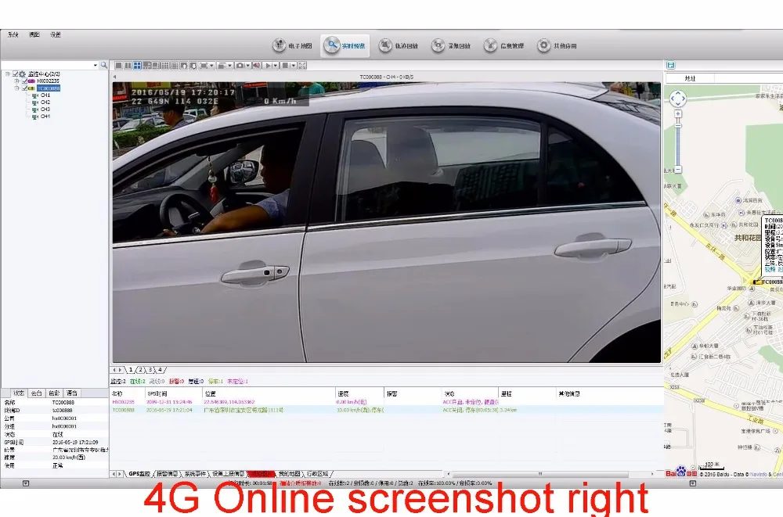Toggle checkbox for device TC000888
The image size is (783, 517).
24,88
